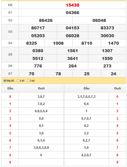Image resolution: width=127 pixels, height=167 pixels.
Task: Click the G7 result 24
Action: pos(113,74)
